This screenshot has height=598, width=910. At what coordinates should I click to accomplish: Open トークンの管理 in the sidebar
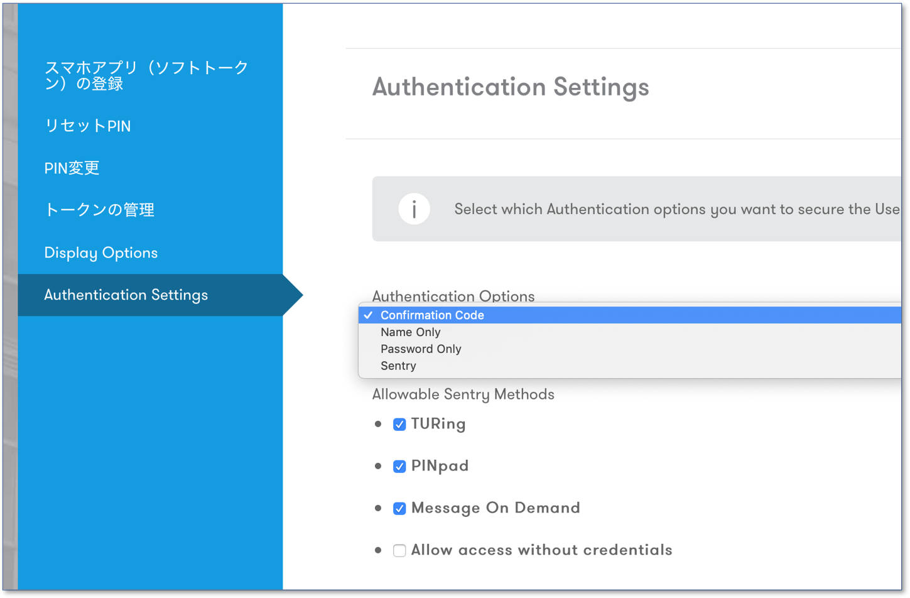(99, 210)
